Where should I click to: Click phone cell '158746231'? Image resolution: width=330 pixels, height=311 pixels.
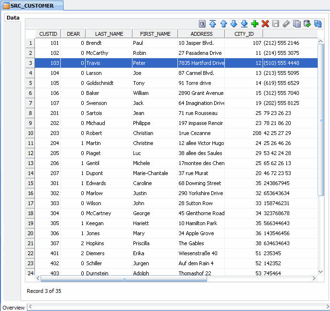tap(290, 203)
